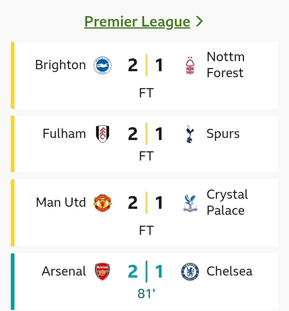Open Man Utd vs Crystal Palace score
The image size is (289, 311).
click(146, 203)
